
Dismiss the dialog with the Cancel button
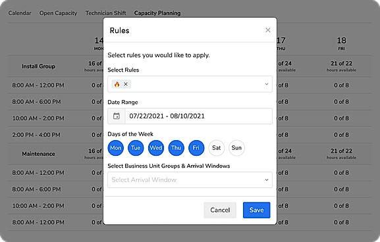coord(220,210)
